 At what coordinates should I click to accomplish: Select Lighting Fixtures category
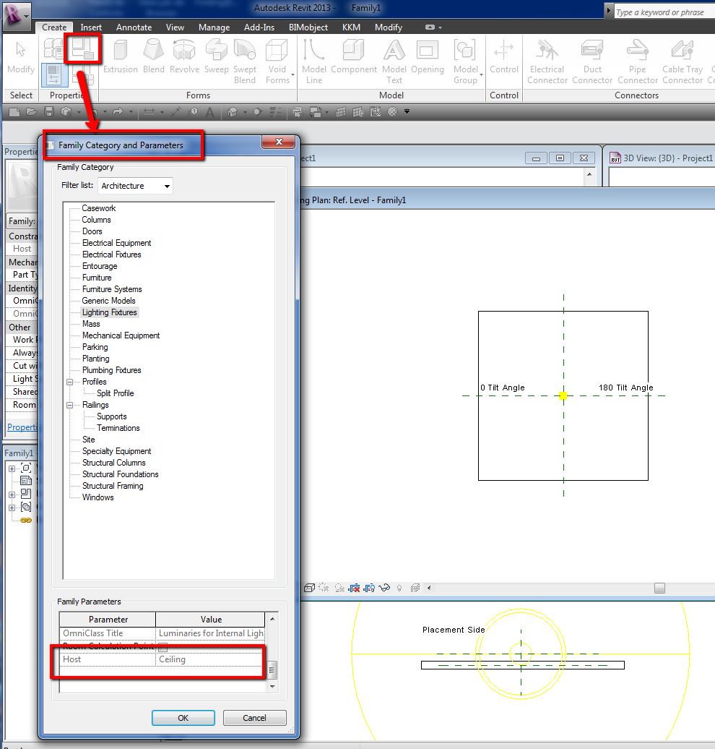click(x=109, y=312)
